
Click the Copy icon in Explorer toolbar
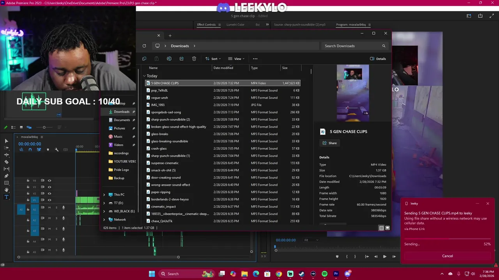click(x=144, y=59)
